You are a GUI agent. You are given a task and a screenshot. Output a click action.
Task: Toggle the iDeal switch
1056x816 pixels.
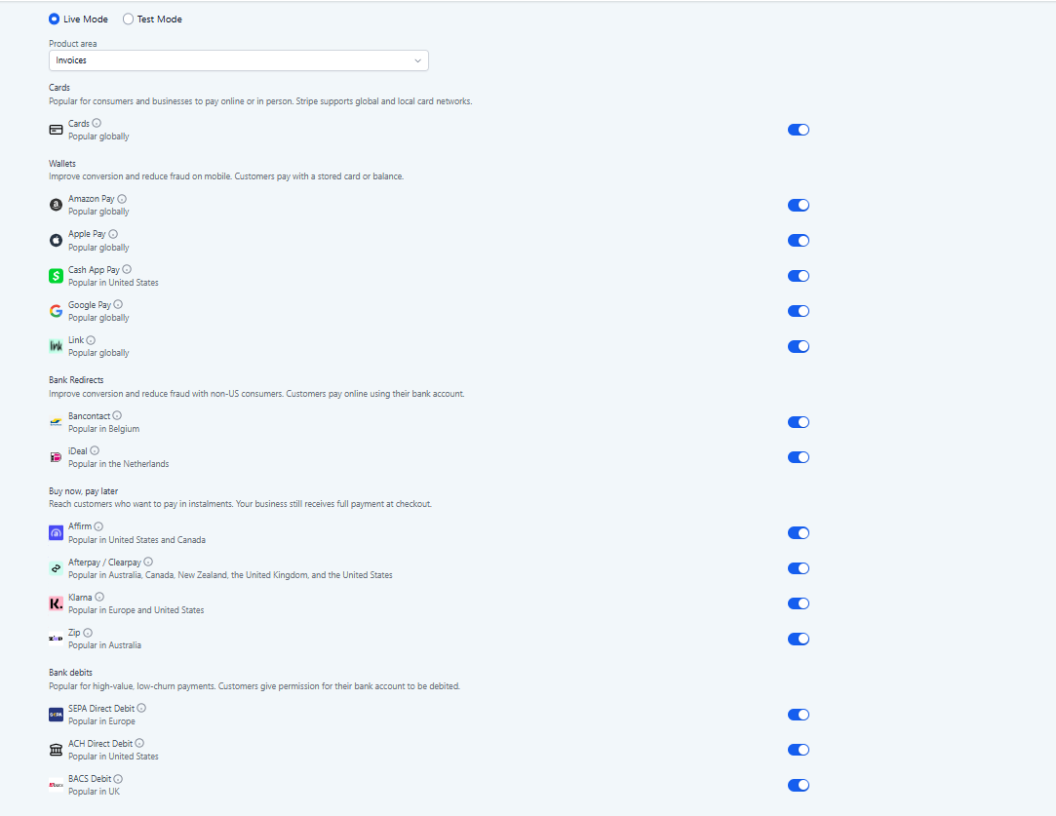(798, 457)
